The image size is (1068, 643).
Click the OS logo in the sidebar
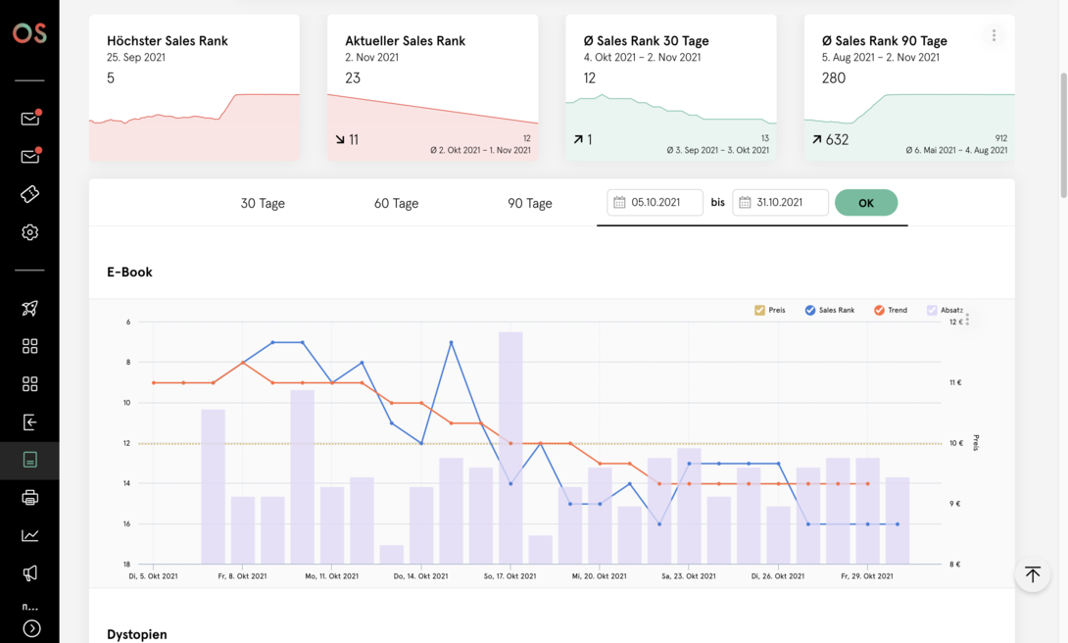click(x=29, y=32)
